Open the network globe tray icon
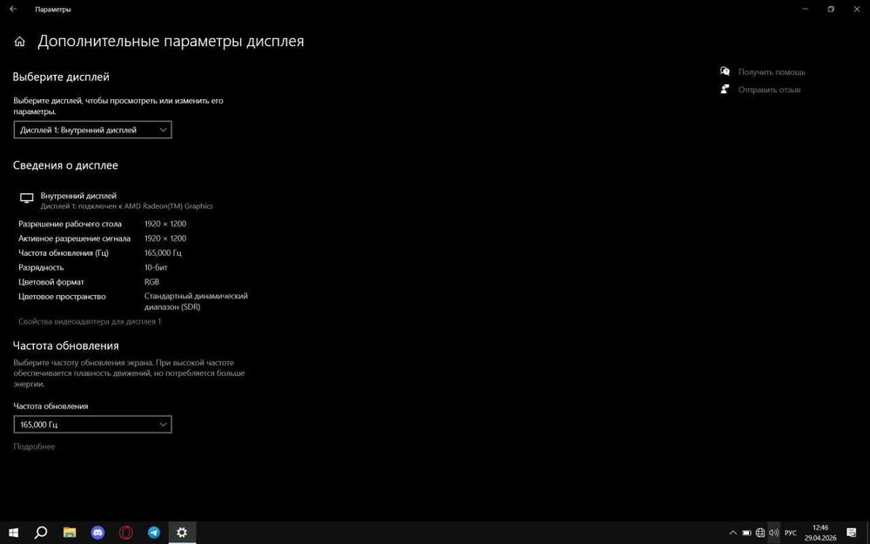The height and width of the screenshot is (544, 870). click(x=760, y=533)
